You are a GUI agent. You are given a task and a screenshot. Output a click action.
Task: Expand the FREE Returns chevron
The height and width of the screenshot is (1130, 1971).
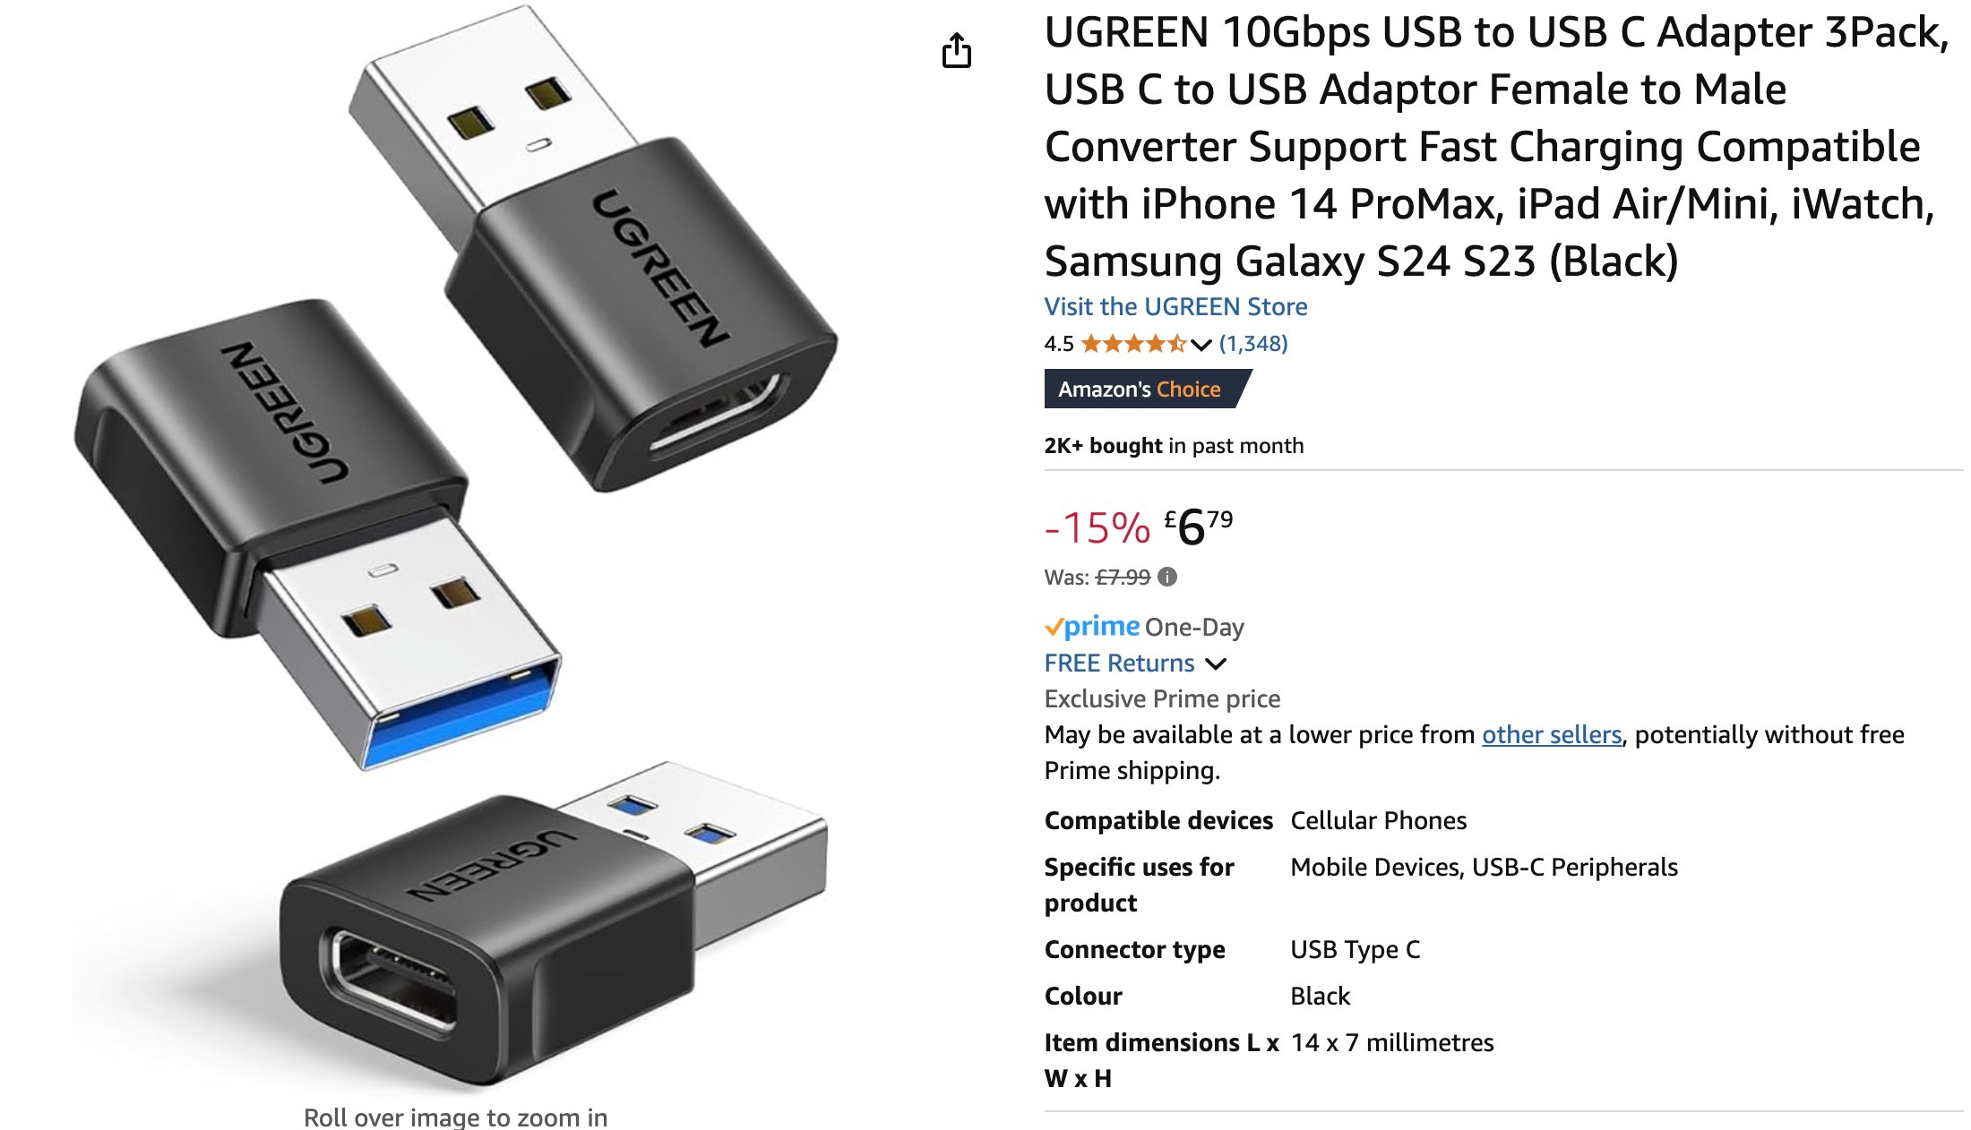pyautogui.click(x=1216, y=663)
